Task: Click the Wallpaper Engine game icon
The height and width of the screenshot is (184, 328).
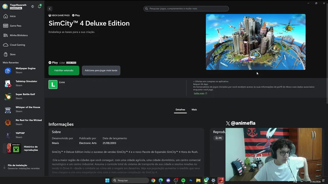Action: click(x=8, y=71)
